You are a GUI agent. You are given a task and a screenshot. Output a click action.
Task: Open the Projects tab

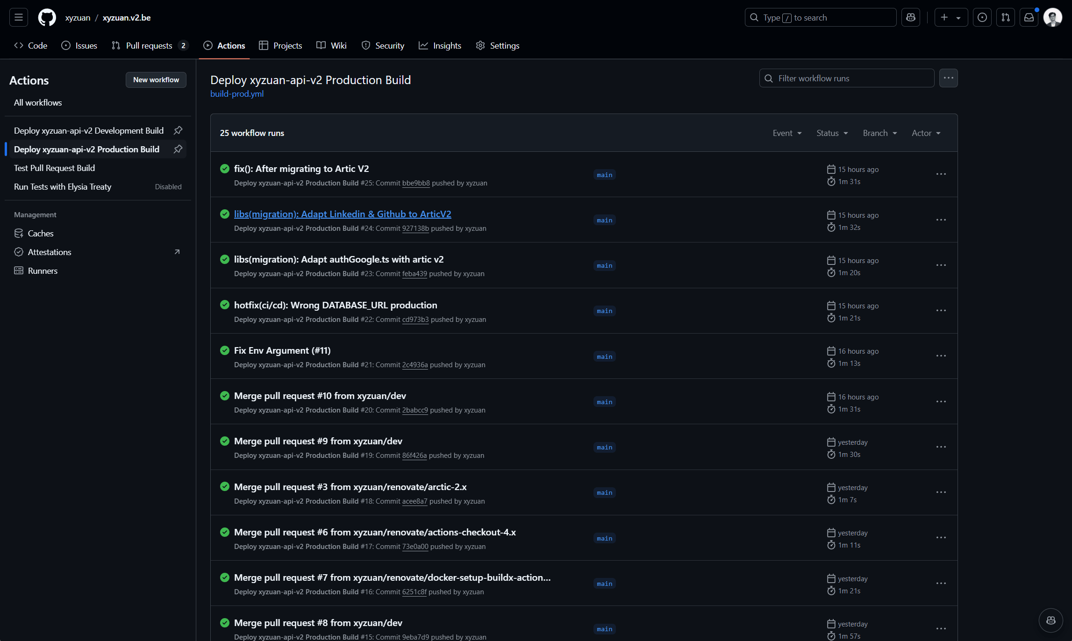pos(280,46)
